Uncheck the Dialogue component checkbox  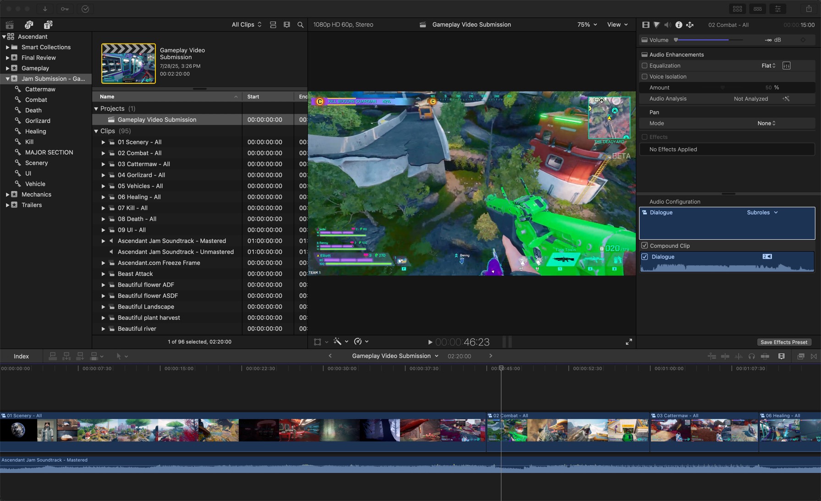(645, 257)
